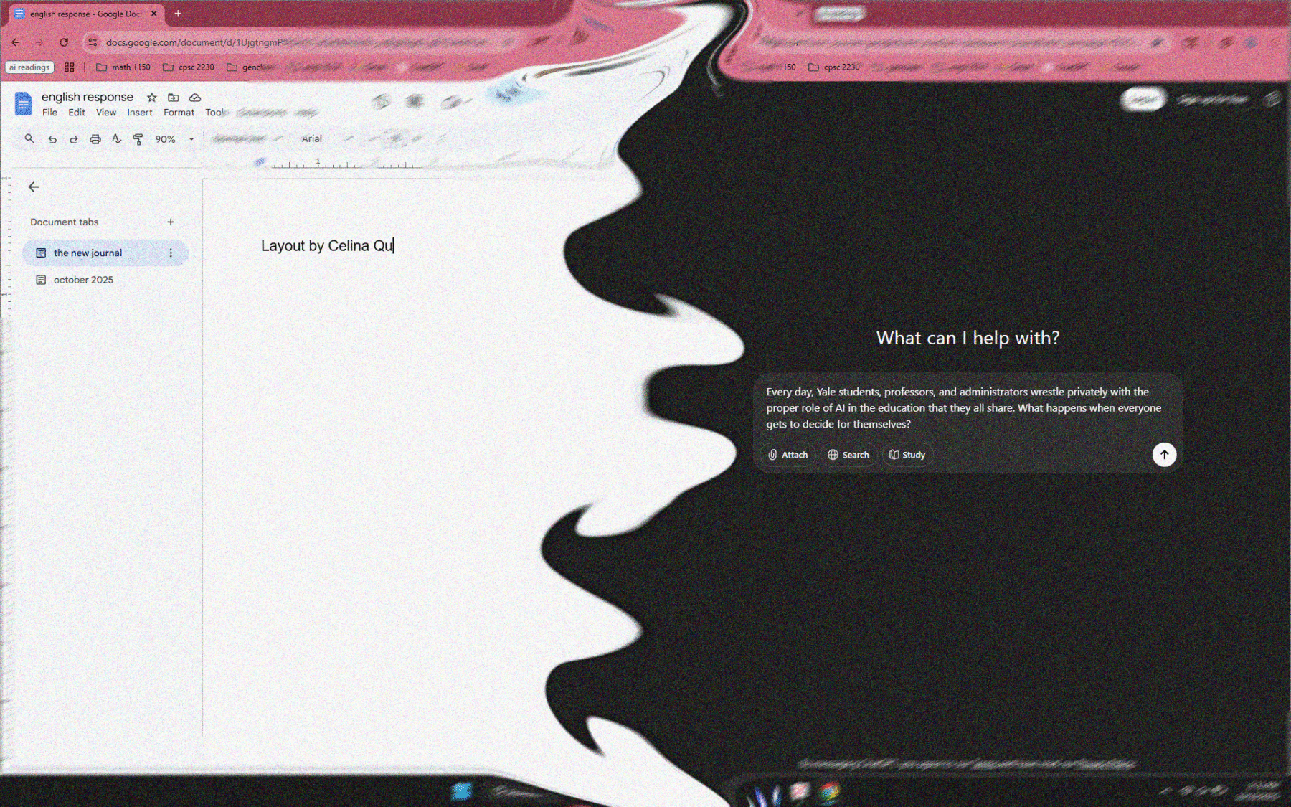Enable Search in the chat prompt box
Viewport: 1291px width, 807px height.
[848, 455]
